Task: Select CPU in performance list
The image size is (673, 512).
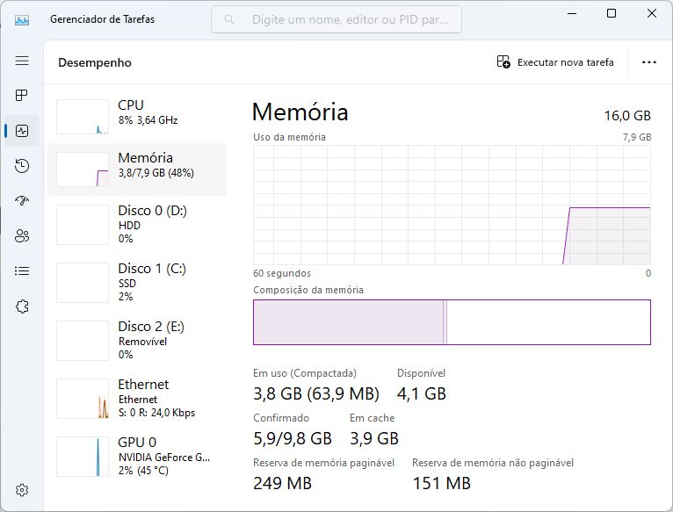Action: (x=137, y=117)
